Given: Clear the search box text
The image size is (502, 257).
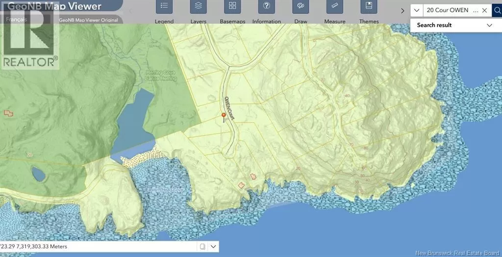Looking at the screenshot, I should click(484, 10).
